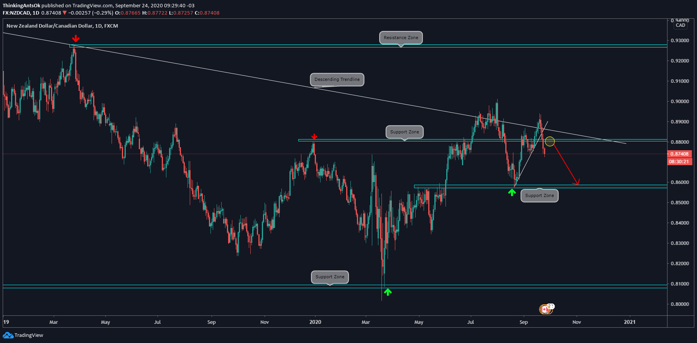This screenshot has height=343, width=697.
Task: Open the economic event flag icons near the time axis
Action: (546, 309)
